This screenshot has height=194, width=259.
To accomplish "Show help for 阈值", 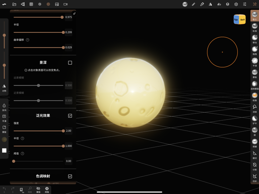I will [23, 154].
